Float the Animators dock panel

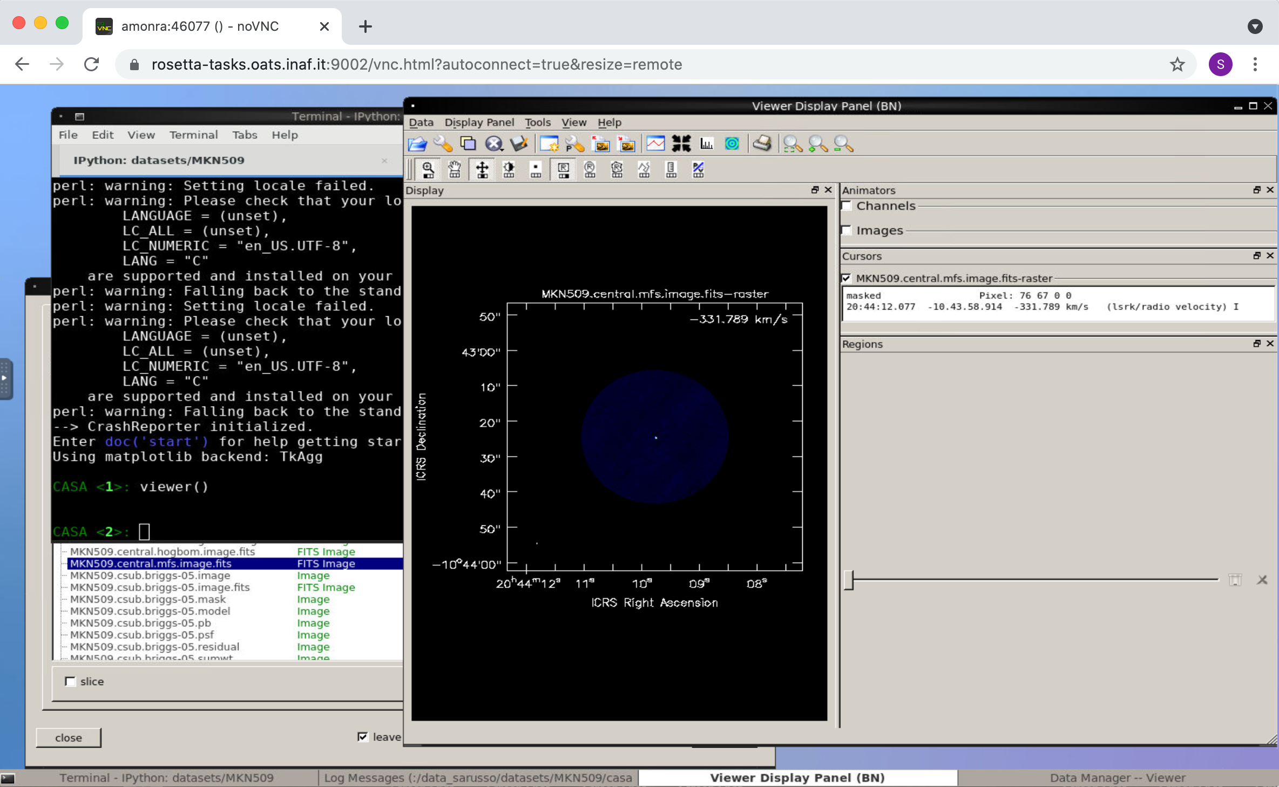(1257, 190)
